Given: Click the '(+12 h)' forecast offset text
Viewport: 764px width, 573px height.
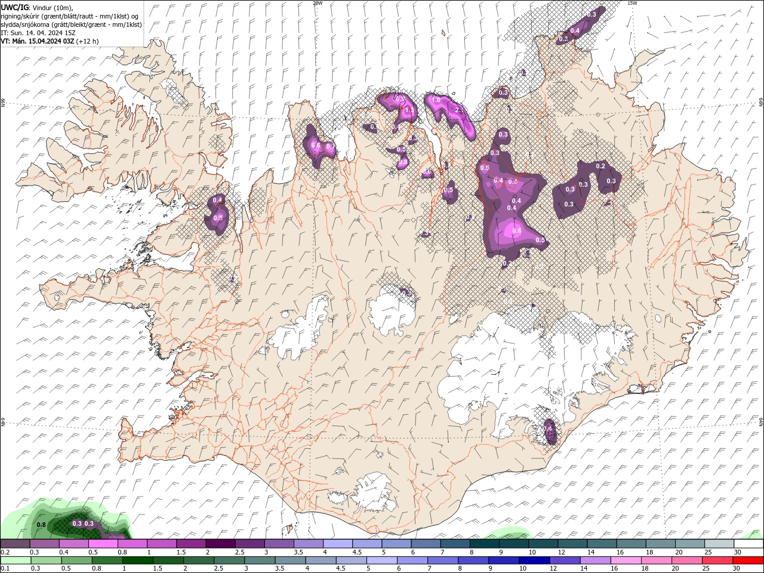Looking at the screenshot, I should pyautogui.click(x=87, y=41).
